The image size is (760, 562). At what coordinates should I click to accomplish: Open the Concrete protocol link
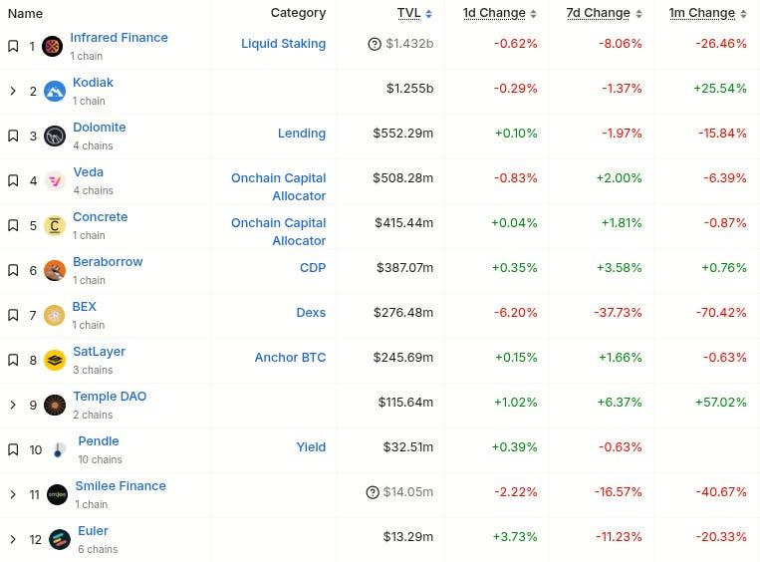tap(100, 216)
